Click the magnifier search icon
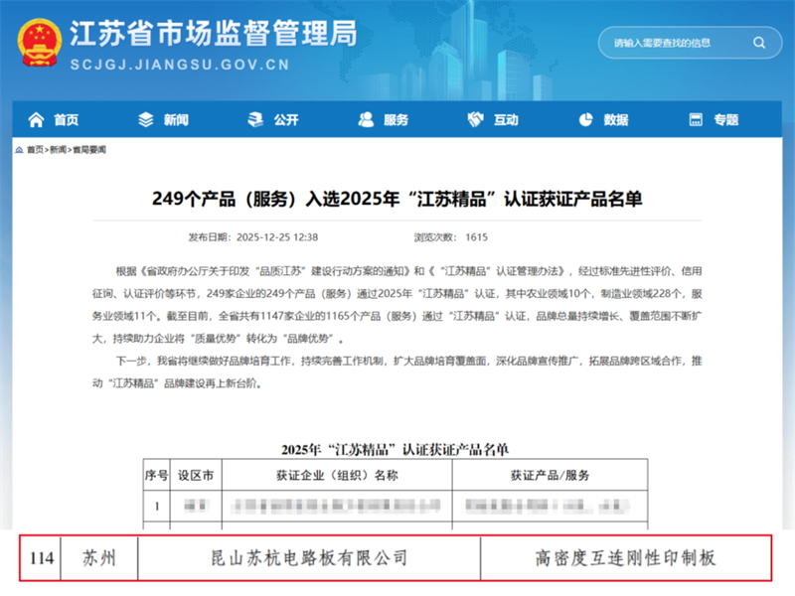Image resolution: width=795 pixels, height=596 pixels. coord(756,43)
